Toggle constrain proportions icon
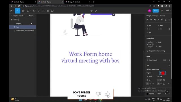The width and height of the screenshot is (181, 102). [x=169, y=29]
